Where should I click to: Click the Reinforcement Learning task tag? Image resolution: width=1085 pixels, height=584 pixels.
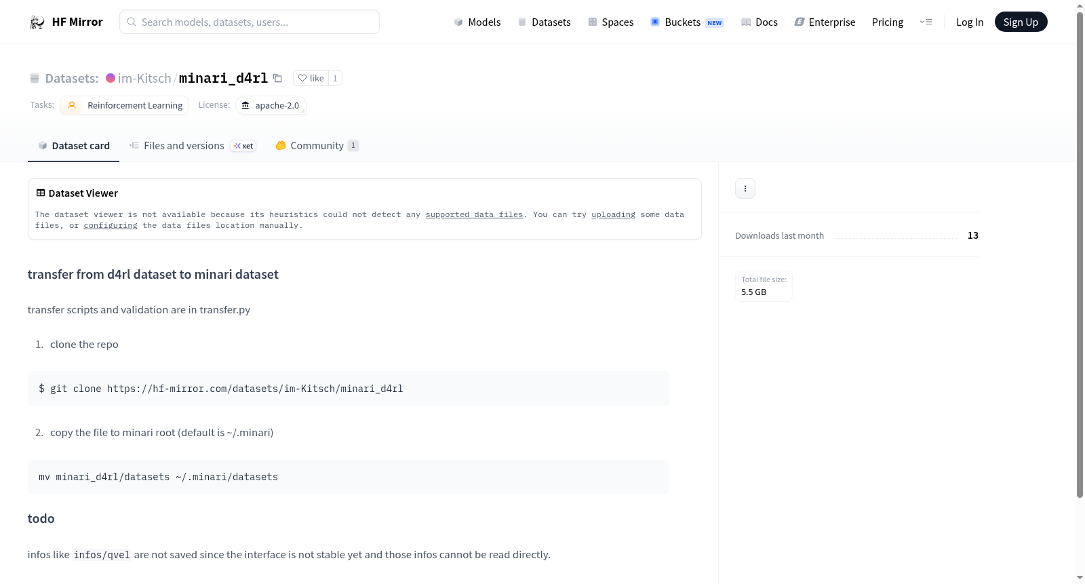(124, 105)
